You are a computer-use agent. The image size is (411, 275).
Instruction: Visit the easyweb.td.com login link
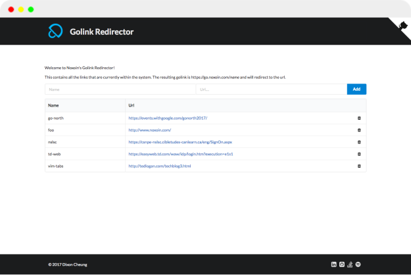[181, 154]
